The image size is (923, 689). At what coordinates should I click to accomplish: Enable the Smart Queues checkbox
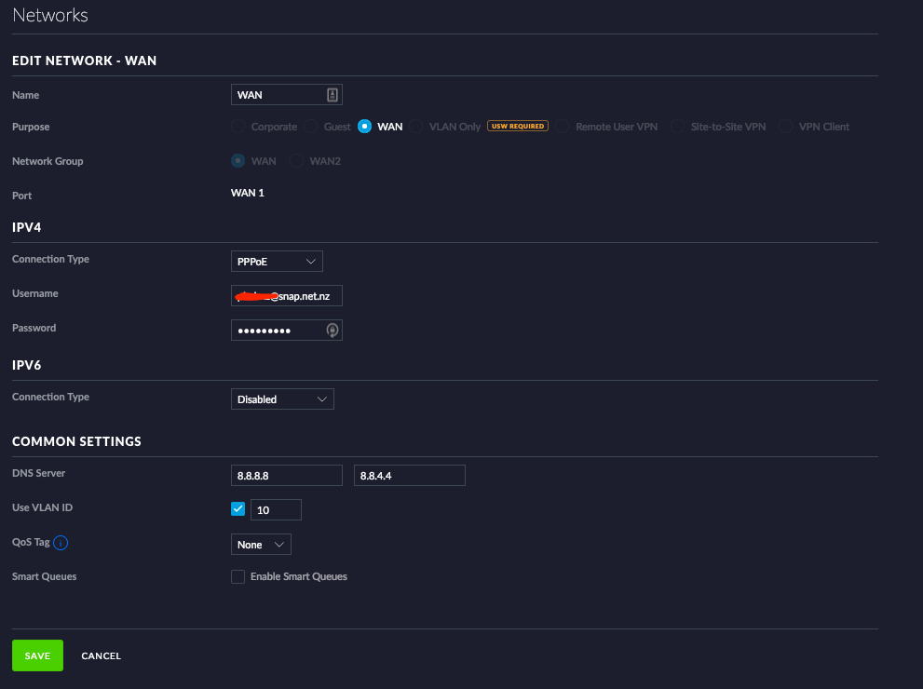click(238, 577)
